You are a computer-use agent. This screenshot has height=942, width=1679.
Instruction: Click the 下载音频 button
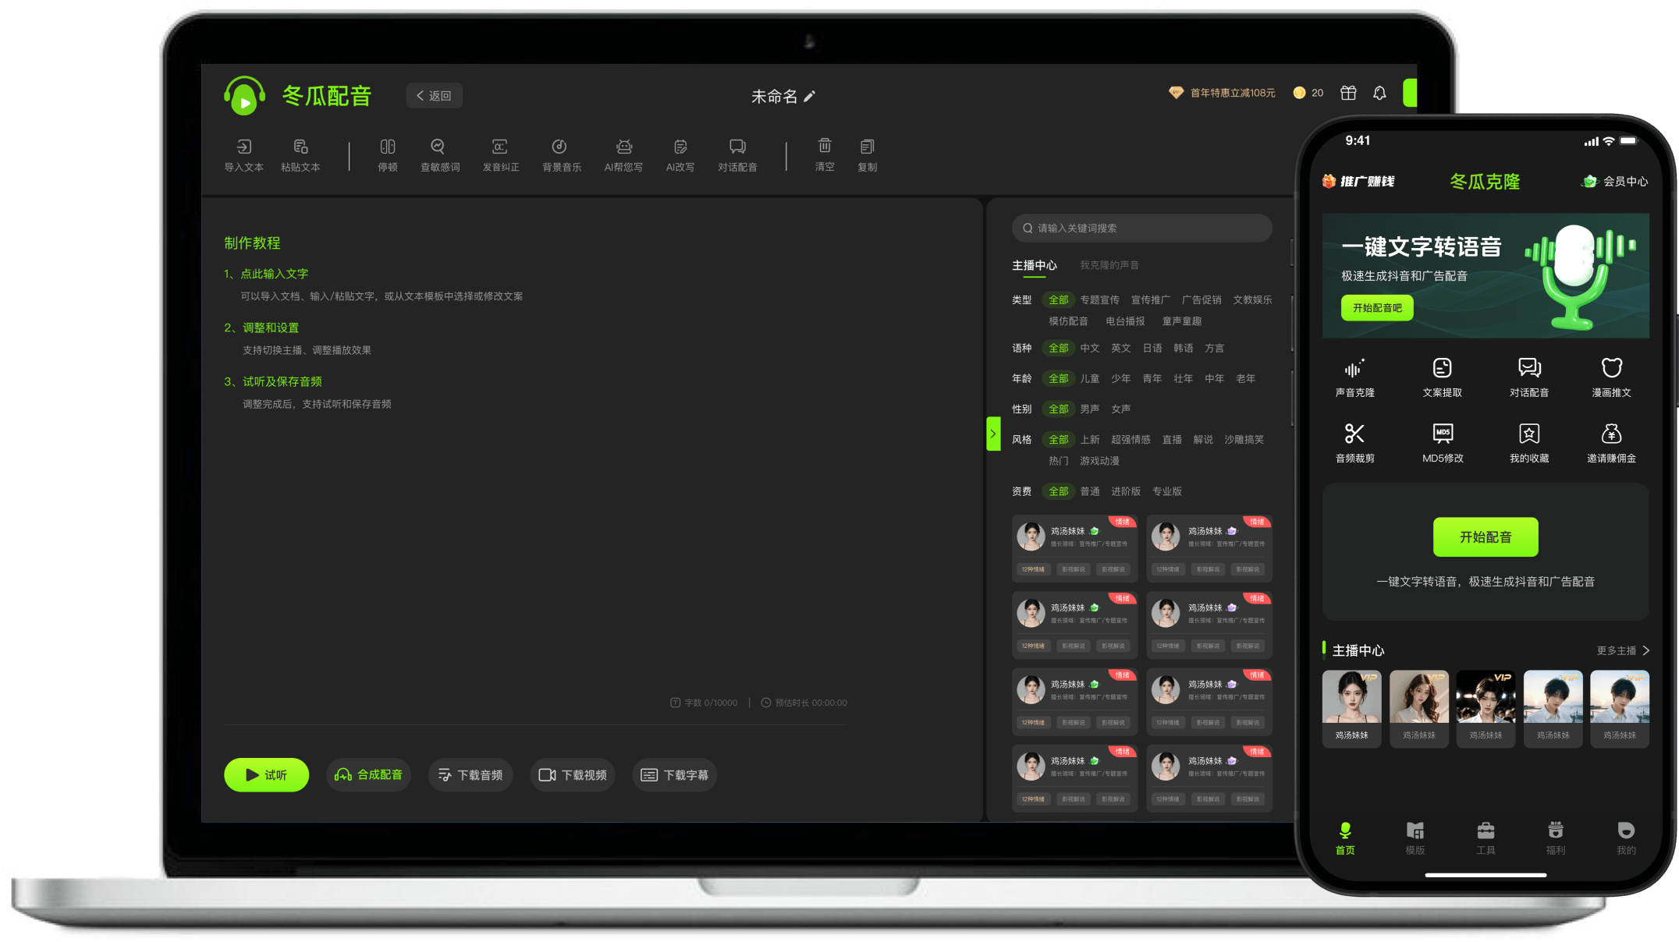(470, 775)
